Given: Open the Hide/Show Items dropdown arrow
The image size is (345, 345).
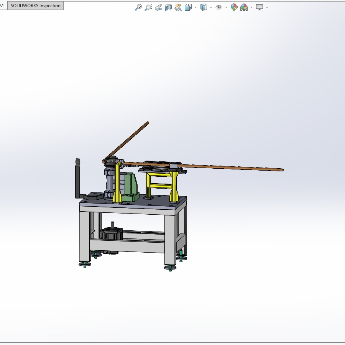Looking at the screenshot, I should click(x=227, y=8).
